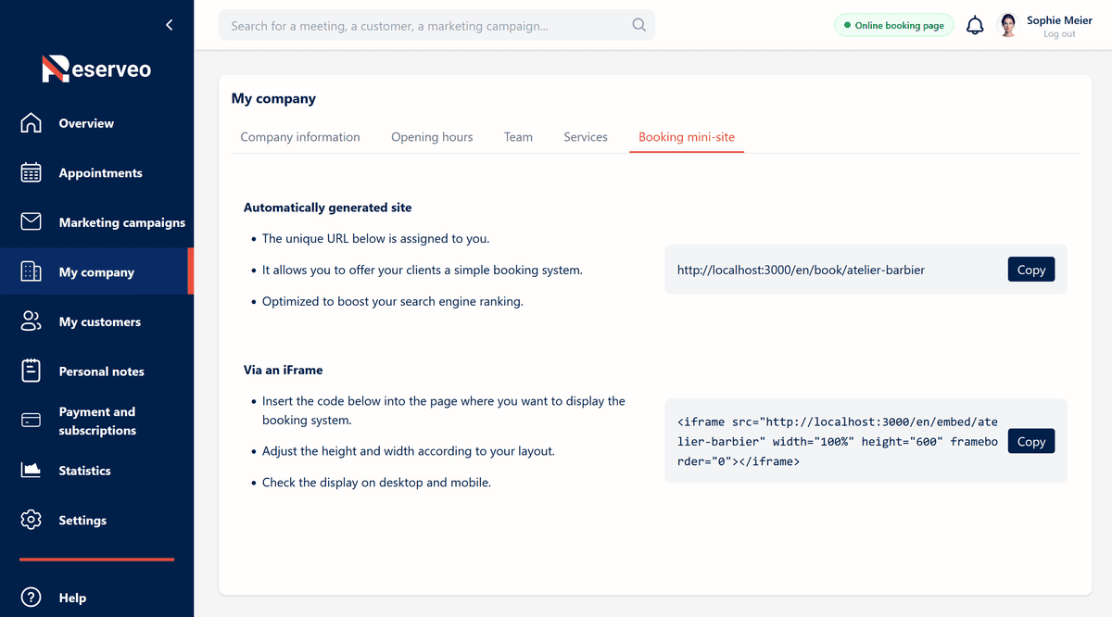Image resolution: width=1112 pixels, height=617 pixels.
Task: Click the Appointments calendar icon
Action: pos(32,173)
